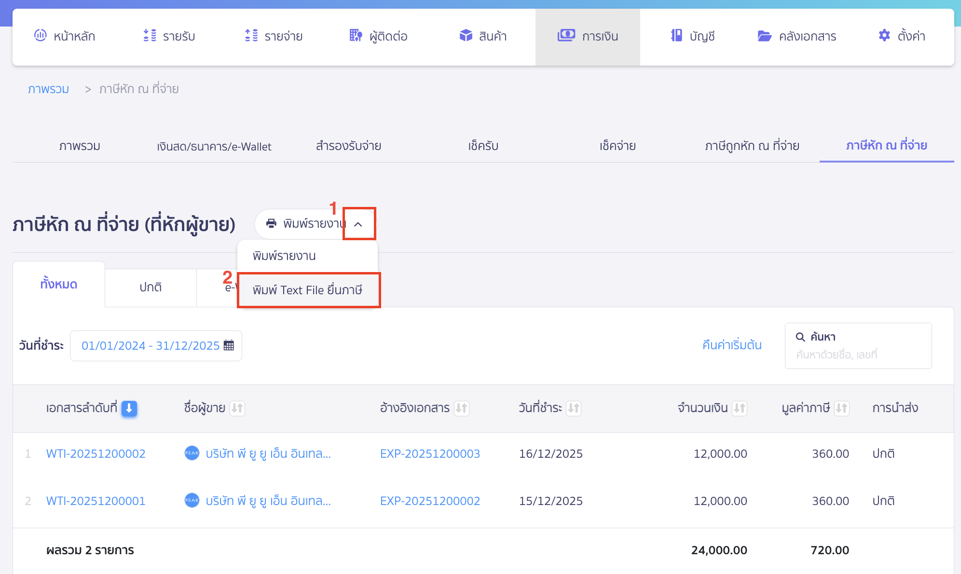Viewport: 961px width, 574px height.
Task: Toggle sort on amount column
Action: tap(740, 409)
